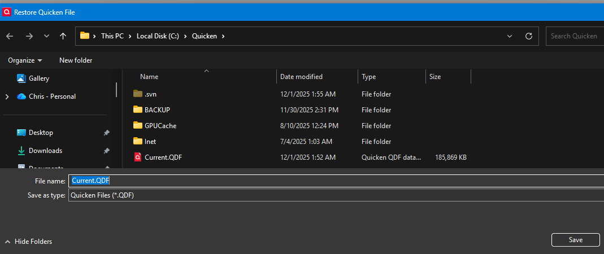
Task: Open the Save as type combo box
Action: 336,195
